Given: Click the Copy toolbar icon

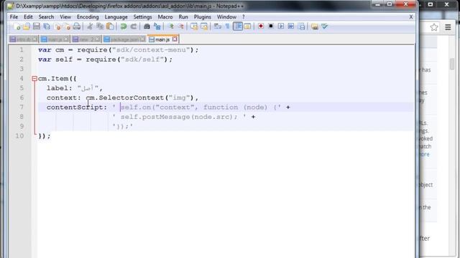Looking at the screenshot, I should (x=100, y=27).
